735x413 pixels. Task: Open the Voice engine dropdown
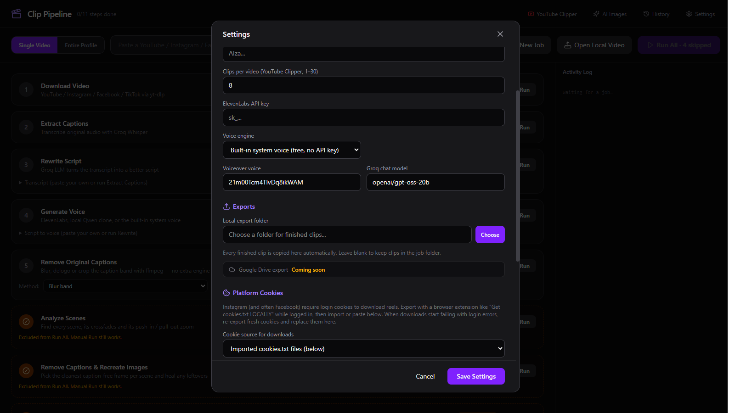(292, 150)
